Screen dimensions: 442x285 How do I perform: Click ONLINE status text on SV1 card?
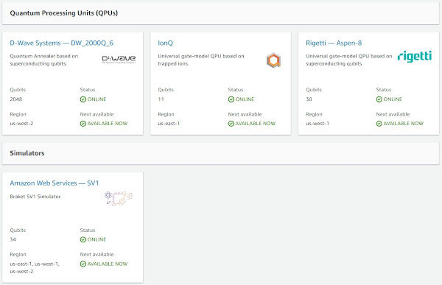pyautogui.click(x=97, y=239)
